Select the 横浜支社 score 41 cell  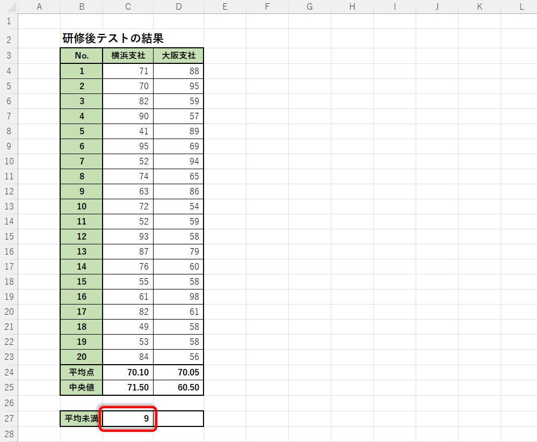point(128,131)
